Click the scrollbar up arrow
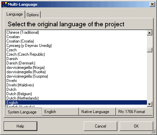This screenshot has width=157, height=135. tap(149, 33)
